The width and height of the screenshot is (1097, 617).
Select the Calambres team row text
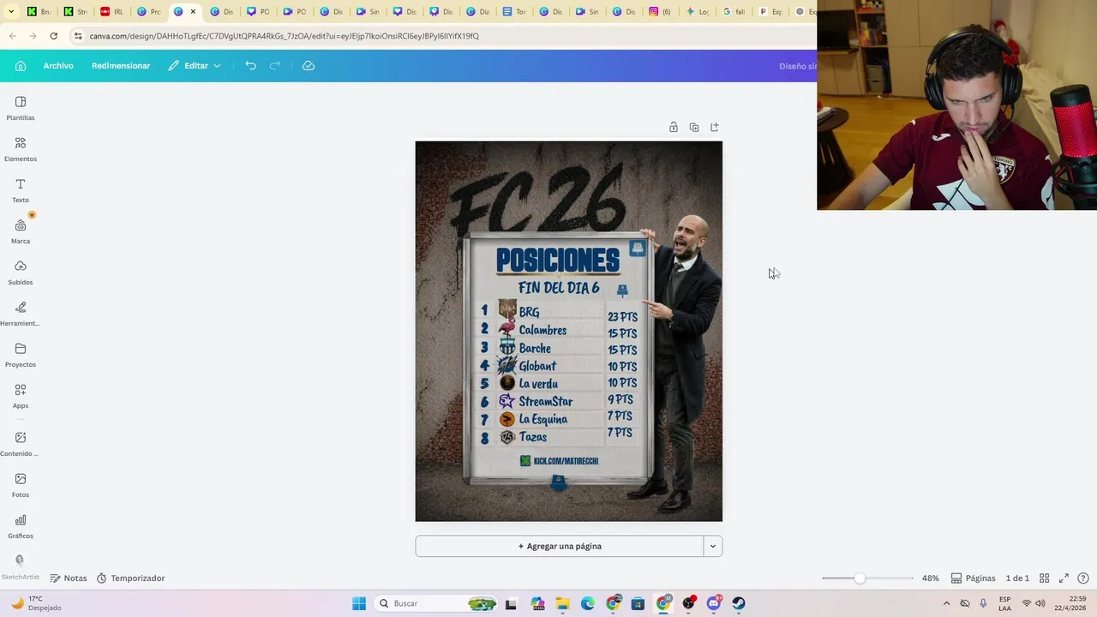tap(543, 330)
